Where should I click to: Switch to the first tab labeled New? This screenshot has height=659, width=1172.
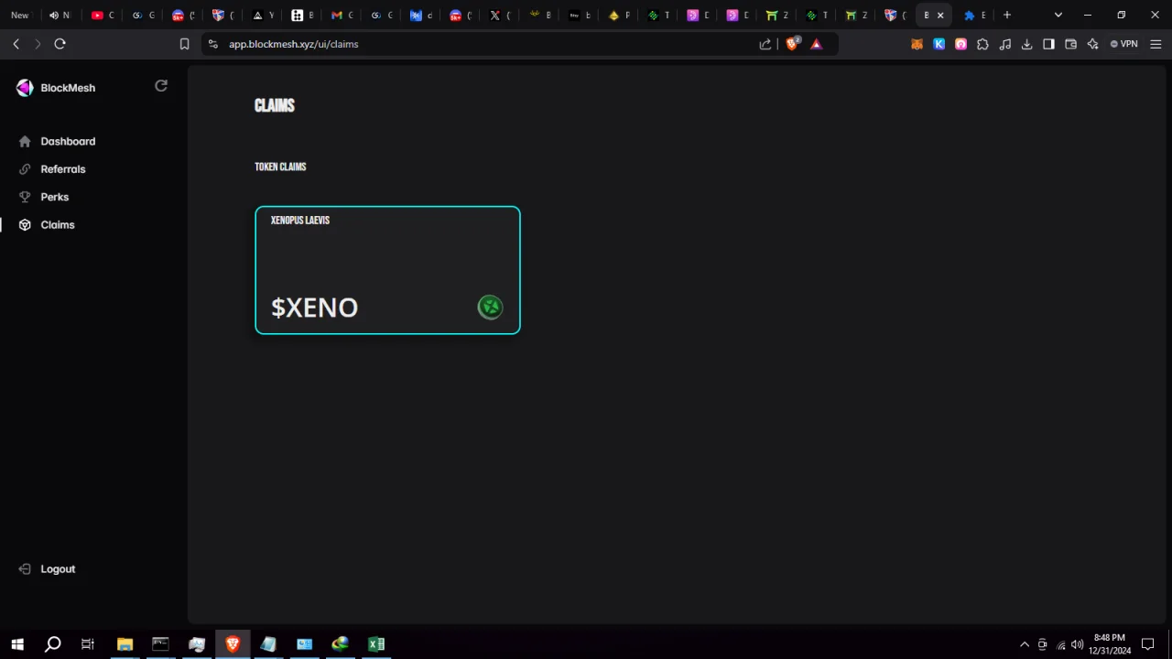(20, 16)
